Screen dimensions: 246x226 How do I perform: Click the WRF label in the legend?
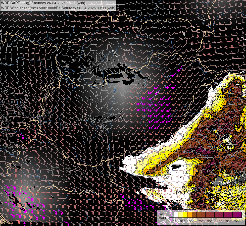tap(163, 214)
